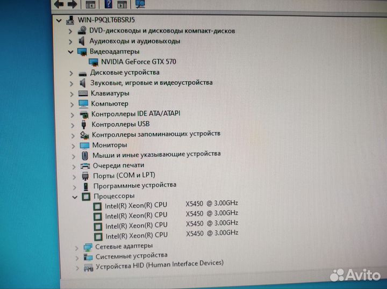Expand Мыши и иные указывающие устройства

pos(74,156)
